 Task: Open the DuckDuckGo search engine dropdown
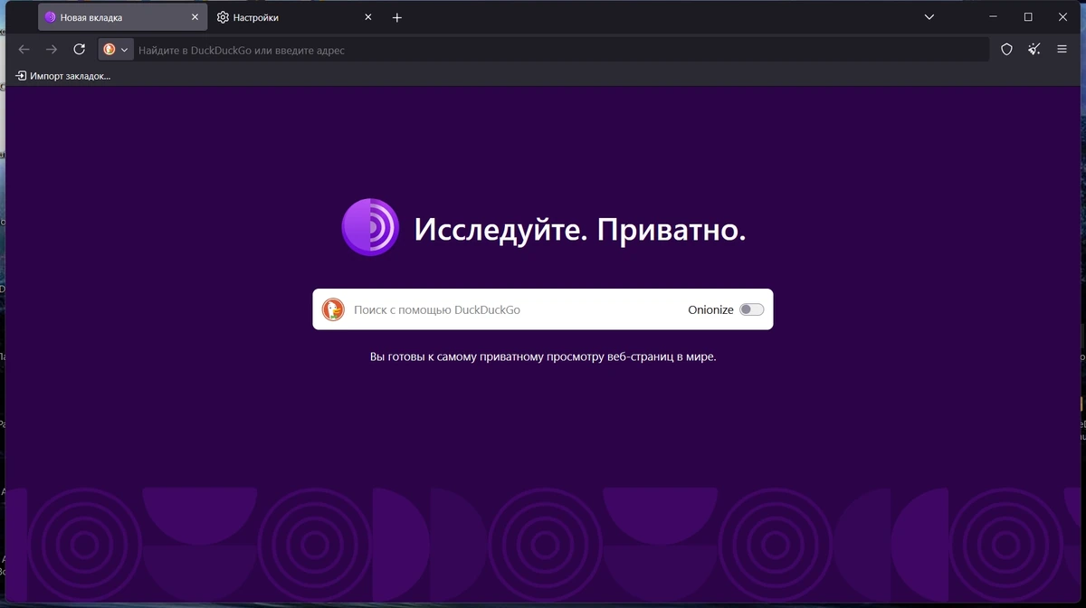click(x=116, y=50)
